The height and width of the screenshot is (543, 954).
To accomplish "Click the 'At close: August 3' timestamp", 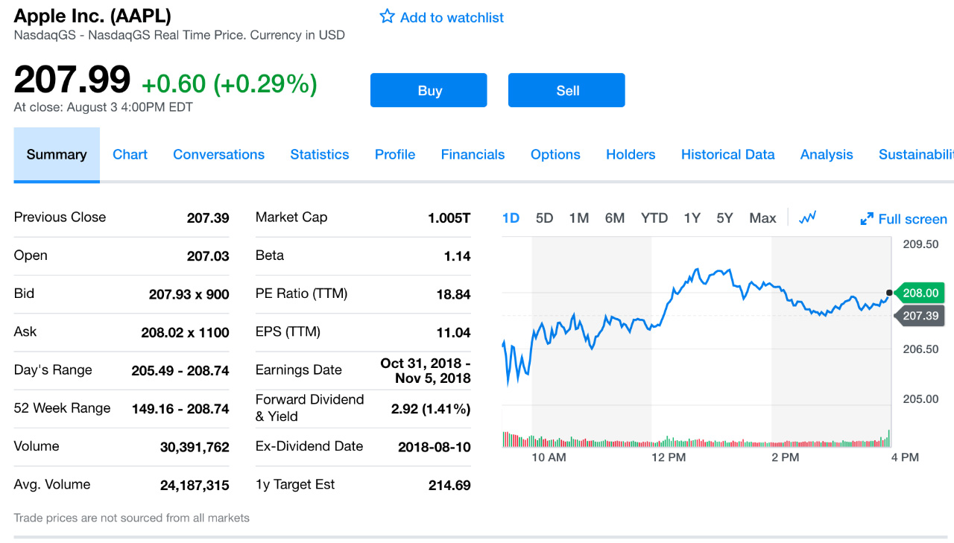I will click(103, 107).
